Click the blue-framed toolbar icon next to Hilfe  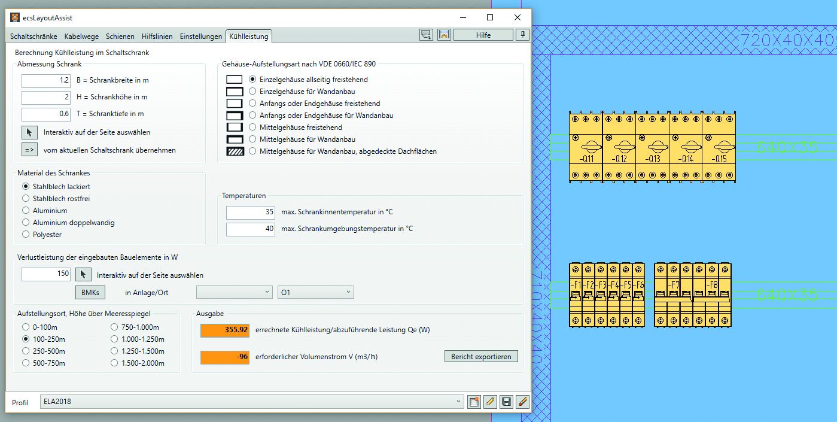(x=444, y=35)
